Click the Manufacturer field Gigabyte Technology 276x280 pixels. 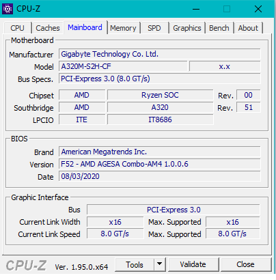[x=159, y=54]
